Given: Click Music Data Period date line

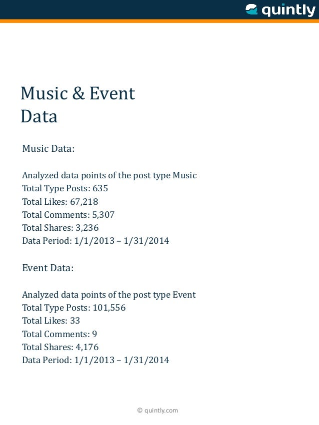Looking at the screenshot, I should tap(95, 241).
